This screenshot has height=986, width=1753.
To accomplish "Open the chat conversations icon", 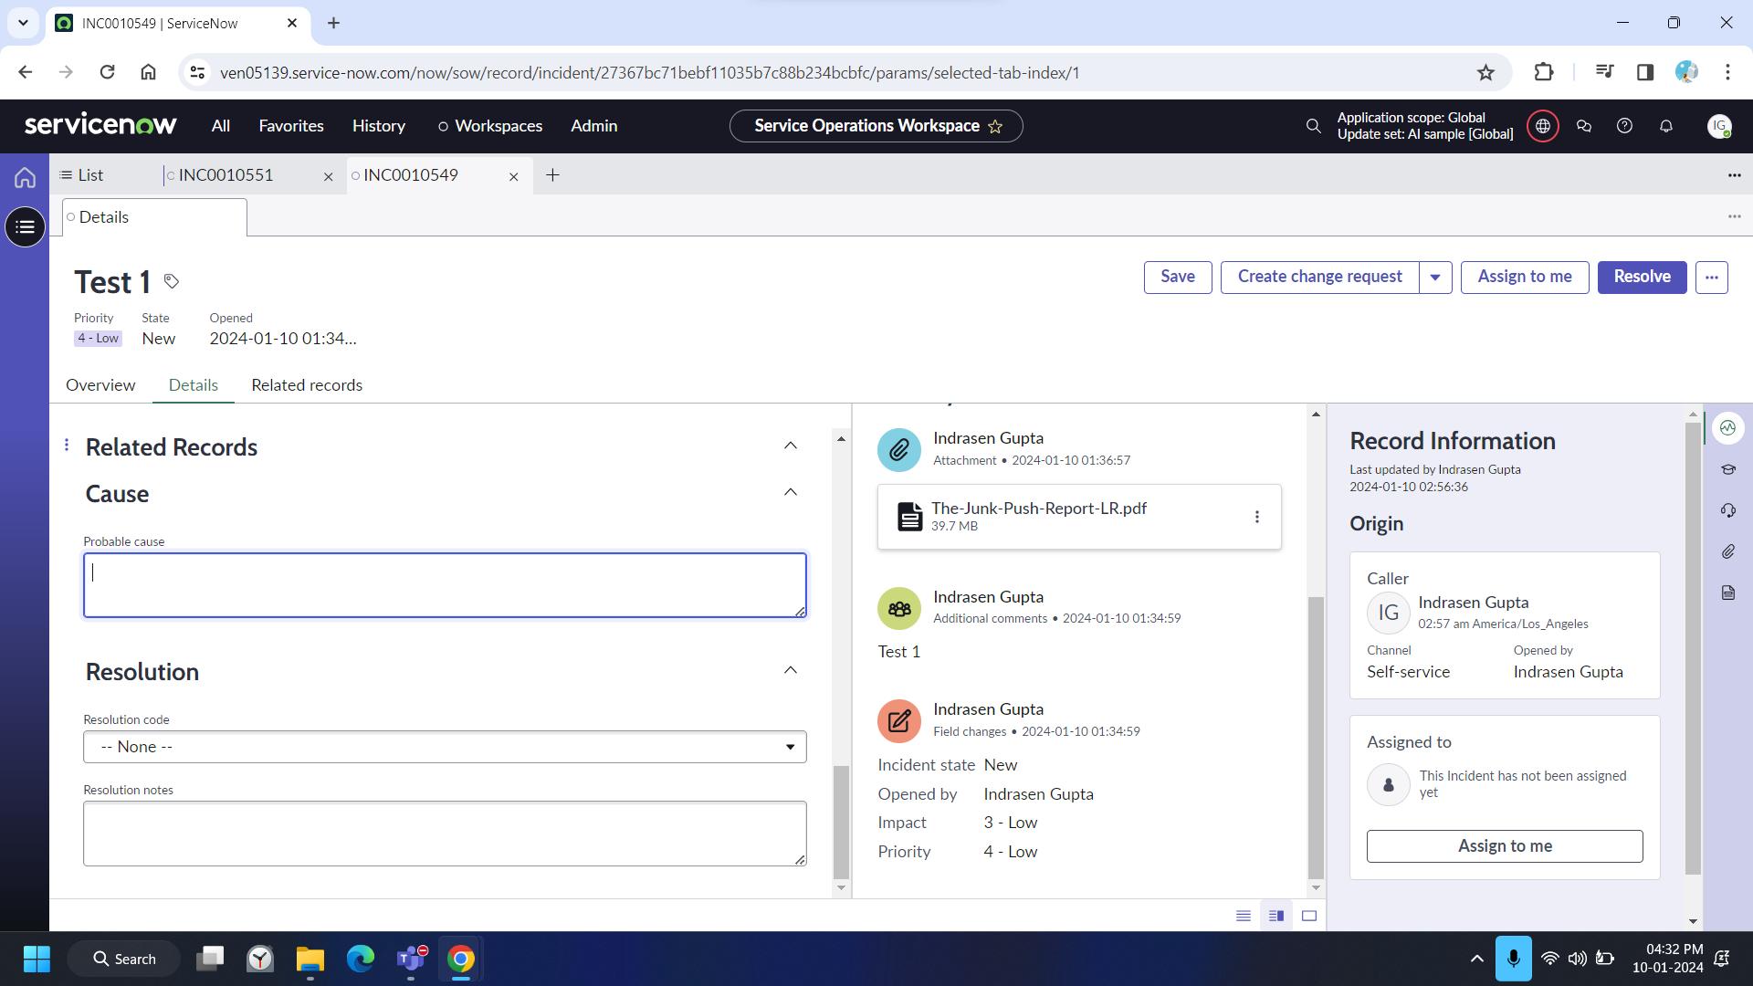I will coord(1584,126).
